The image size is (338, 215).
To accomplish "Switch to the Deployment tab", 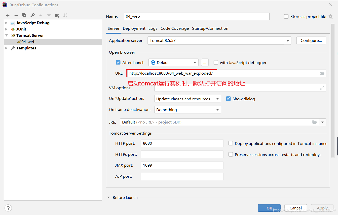I will coord(134,28).
